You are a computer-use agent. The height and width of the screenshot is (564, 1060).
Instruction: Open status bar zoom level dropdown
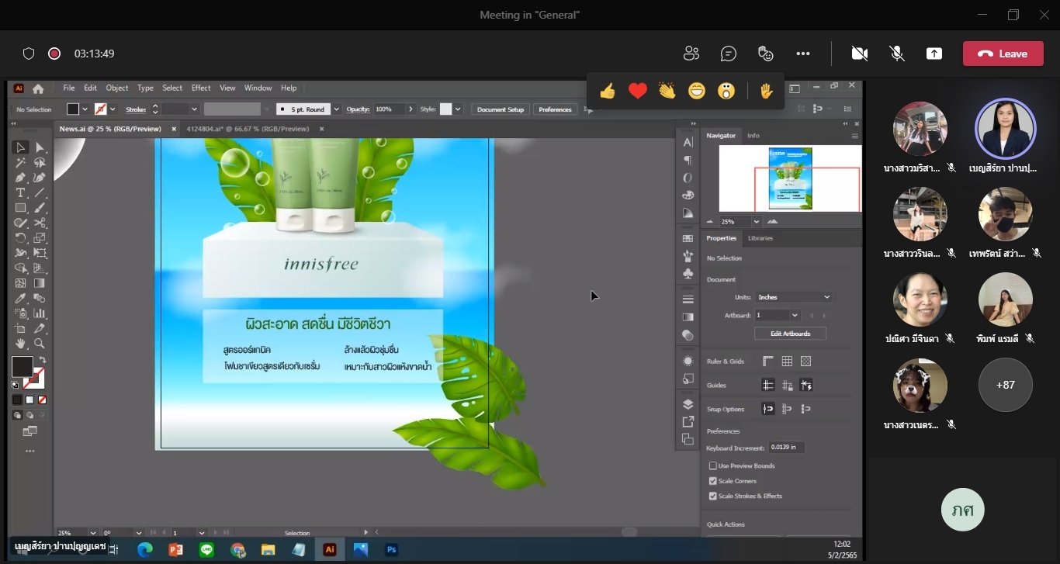[93, 533]
